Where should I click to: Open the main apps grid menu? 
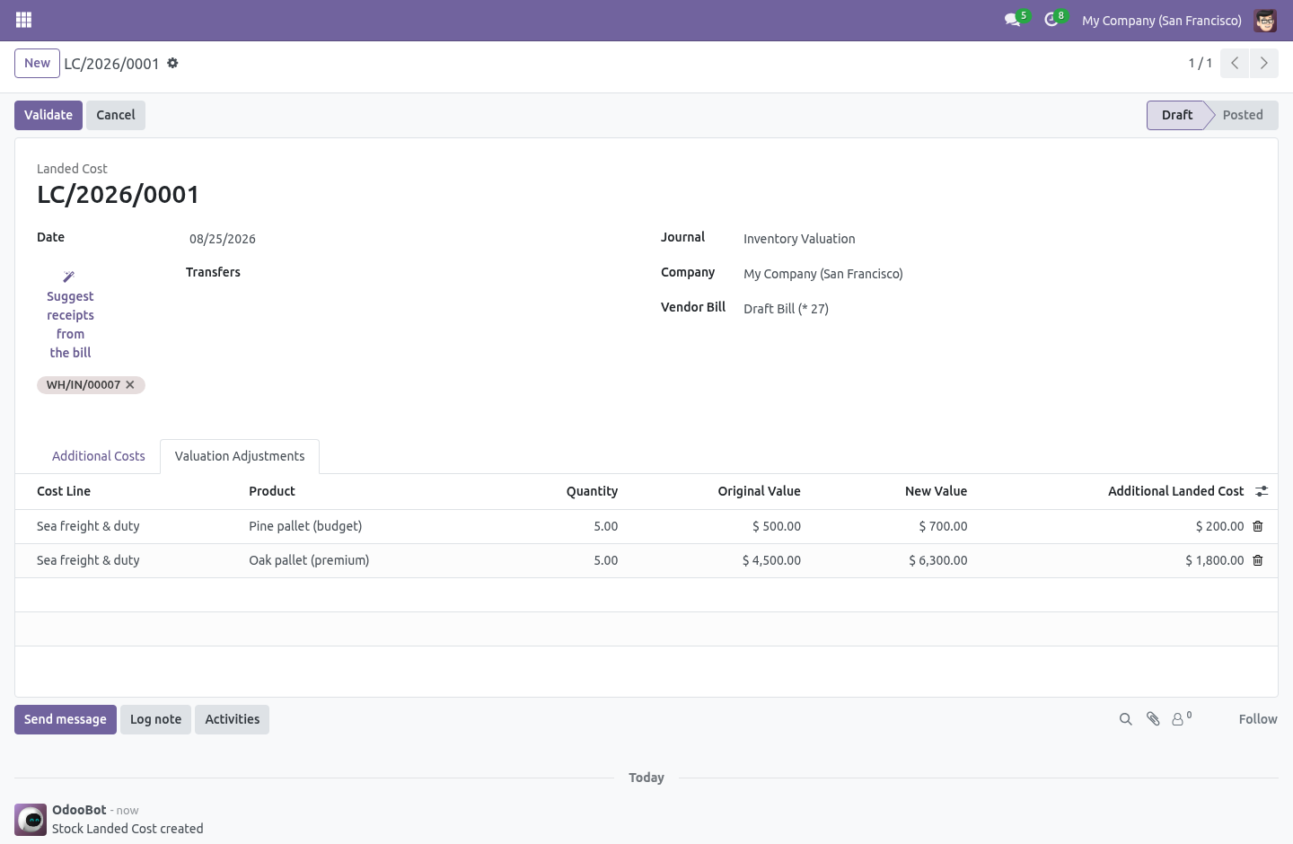pos(24,20)
